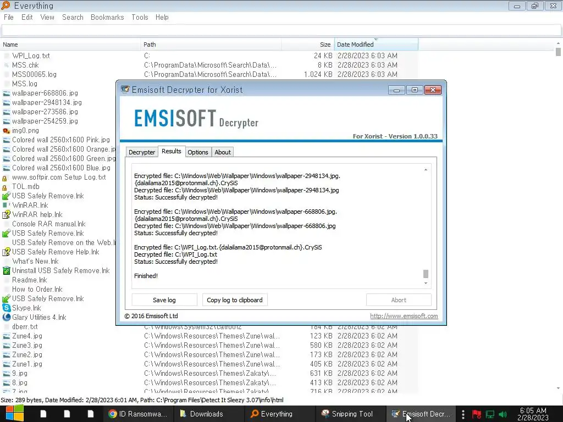Select the wallpaper-668806.jpg file icon
The width and height of the screenshot is (563, 422).
point(6,93)
